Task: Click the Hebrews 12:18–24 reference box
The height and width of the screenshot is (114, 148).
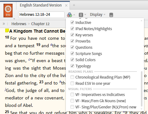Action: pyautogui.click(x=41, y=15)
